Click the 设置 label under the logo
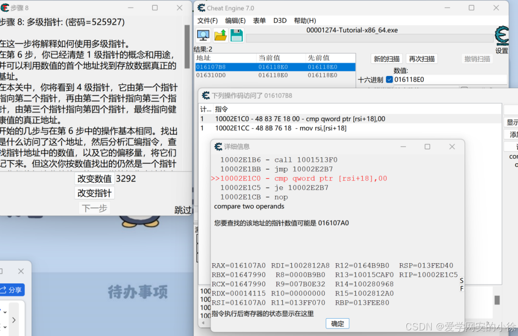 pos(502,51)
